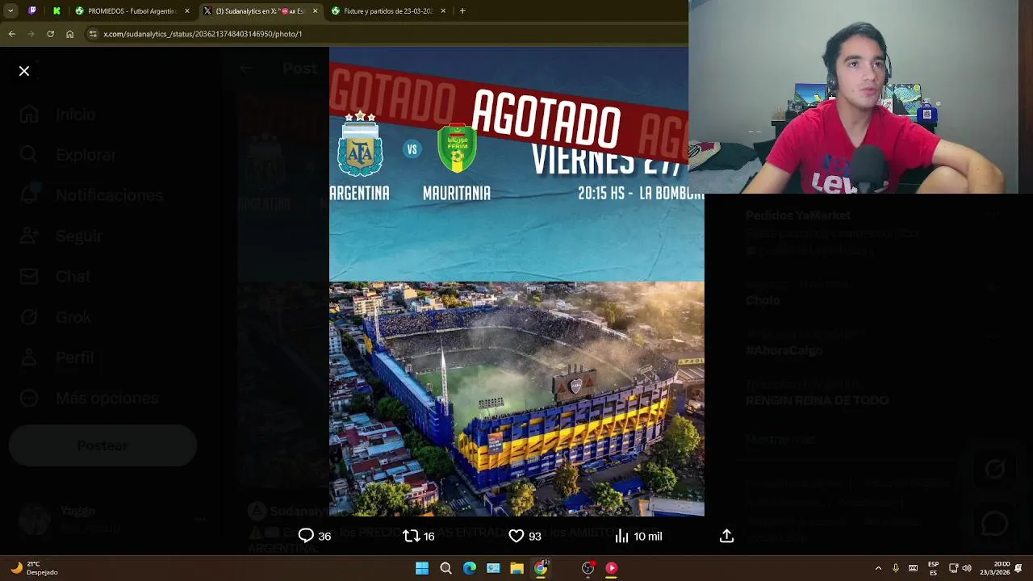1033x581 pixels.
Task: Open the volume tray icon
Action: tap(967, 568)
